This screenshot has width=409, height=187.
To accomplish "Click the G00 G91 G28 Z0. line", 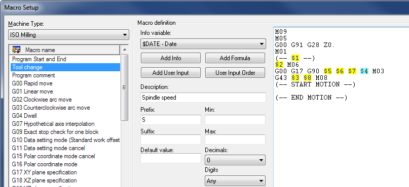I will point(305,45).
